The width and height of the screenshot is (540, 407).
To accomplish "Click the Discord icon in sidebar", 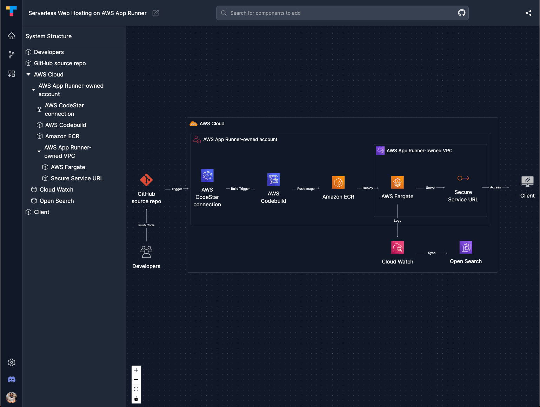I will (12, 379).
